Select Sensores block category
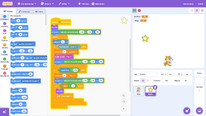Image resolution: width=206 pixels, height=116 pixels. (4, 53)
